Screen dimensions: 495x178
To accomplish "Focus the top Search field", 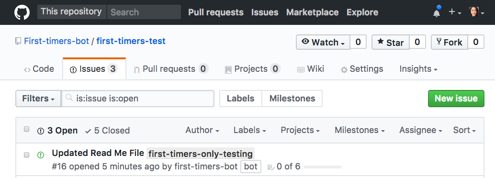I will [x=144, y=12].
